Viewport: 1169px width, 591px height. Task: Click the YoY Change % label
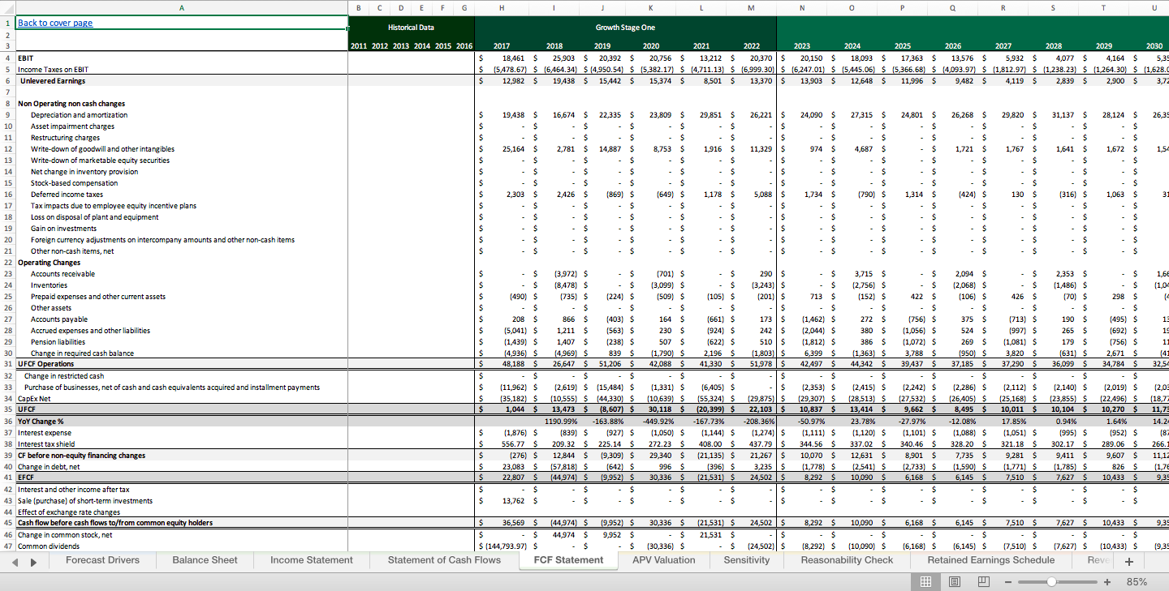pyautogui.click(x=41, y=421)
